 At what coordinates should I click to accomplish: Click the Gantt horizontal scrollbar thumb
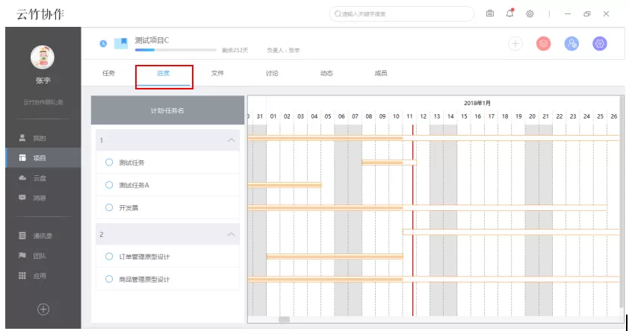[x=284, y=319]
